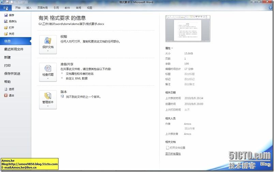Switch to the 开始 (Home) tab
This screenshot has height=172, width=274.
pos(18,8)
